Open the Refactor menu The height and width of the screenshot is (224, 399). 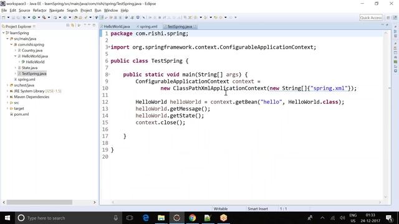click(39, 11)
